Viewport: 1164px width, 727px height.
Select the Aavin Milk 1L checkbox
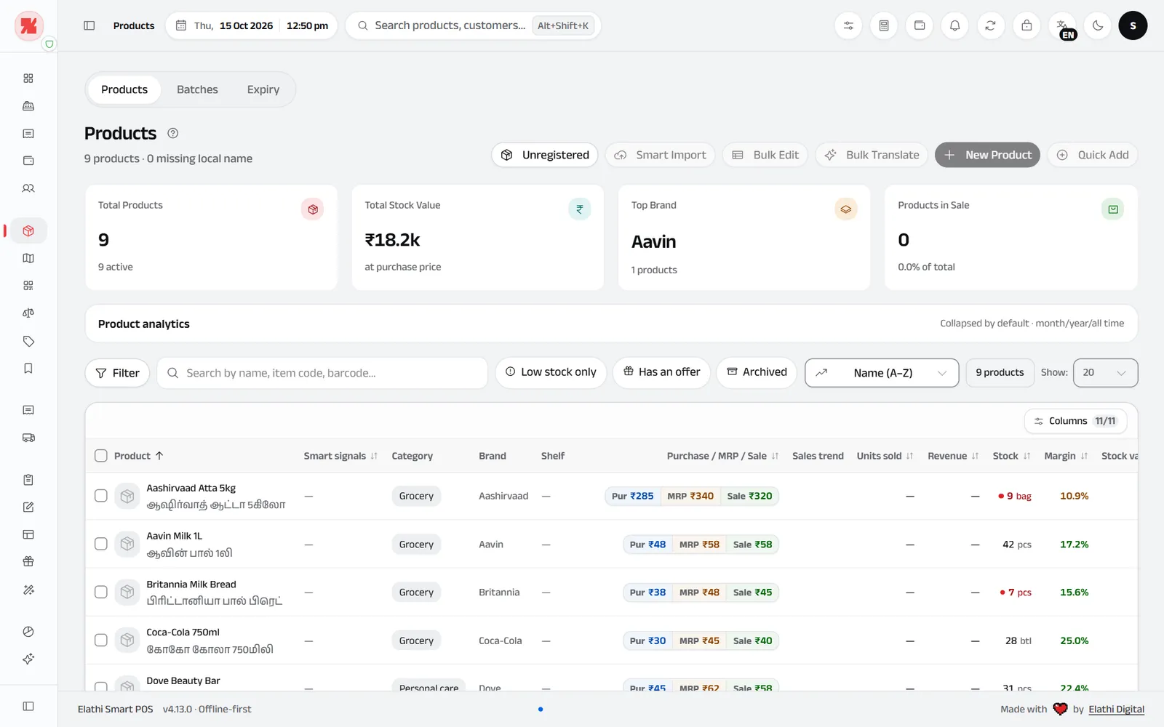click(101, 544)
